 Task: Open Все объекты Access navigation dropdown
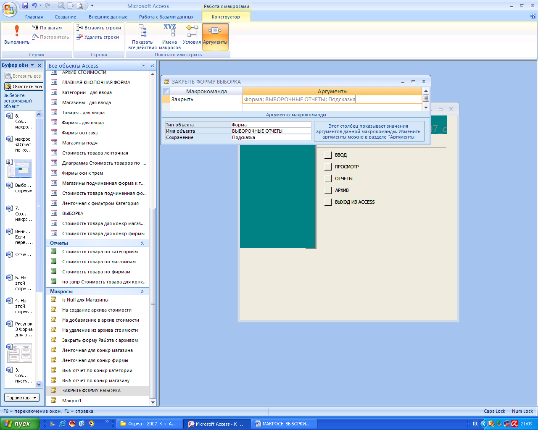144,66
